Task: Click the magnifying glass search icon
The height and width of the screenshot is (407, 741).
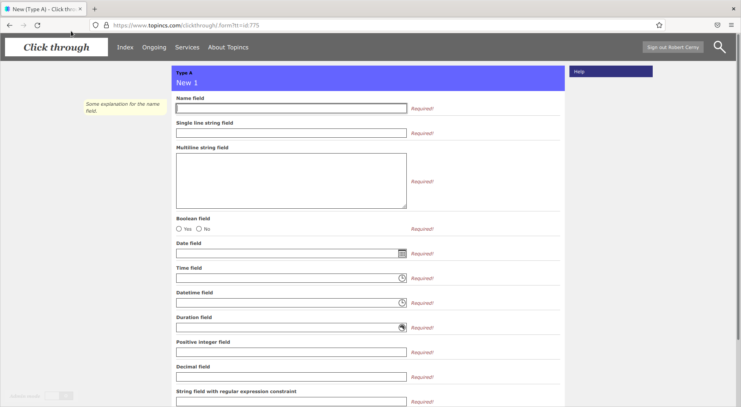Action: (x=719, y=47)
